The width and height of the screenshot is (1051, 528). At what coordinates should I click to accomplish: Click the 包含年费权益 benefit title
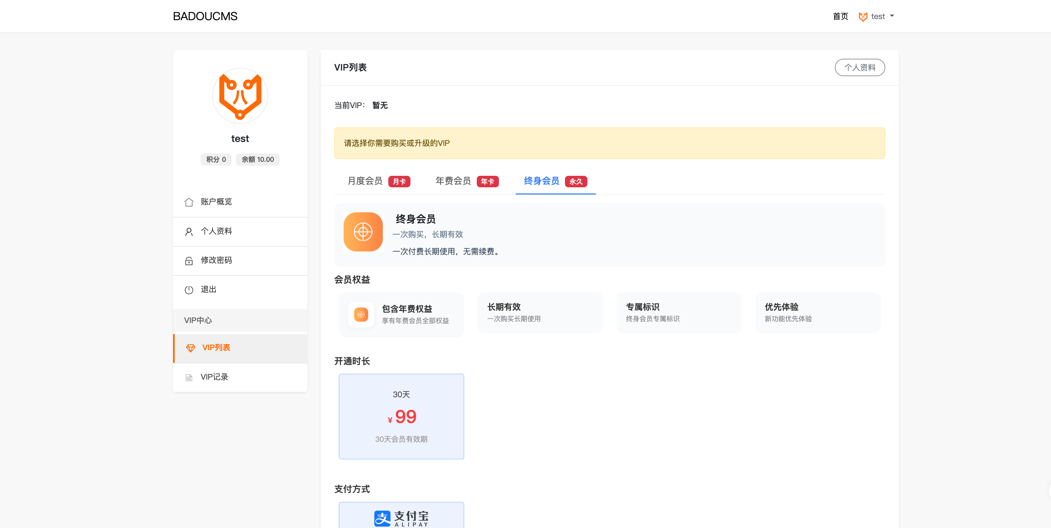(x=407, y=309)
